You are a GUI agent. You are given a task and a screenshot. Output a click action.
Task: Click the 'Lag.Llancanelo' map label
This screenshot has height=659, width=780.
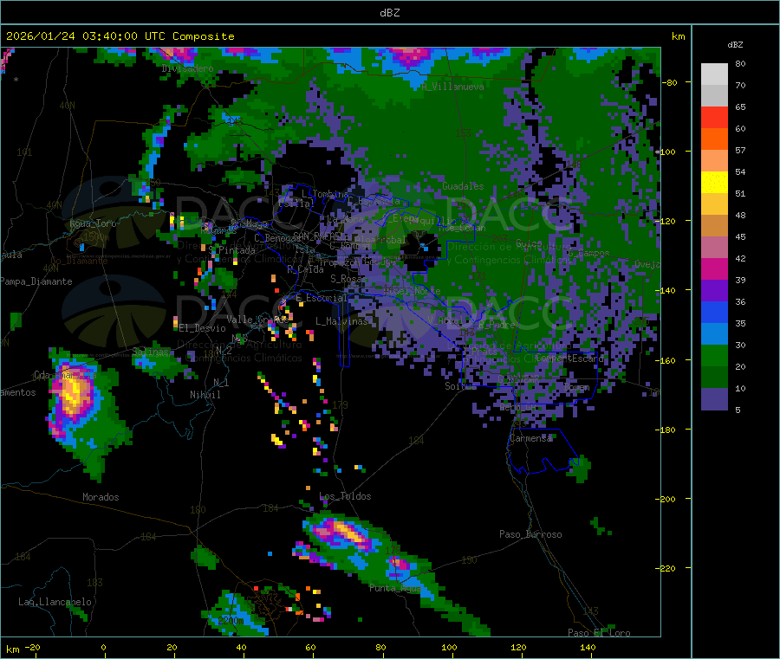click(55, 602)
